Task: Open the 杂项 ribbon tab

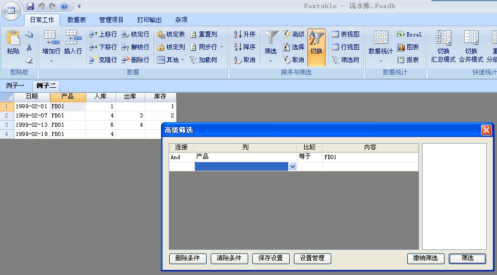Action: click(x=181, y=20)
